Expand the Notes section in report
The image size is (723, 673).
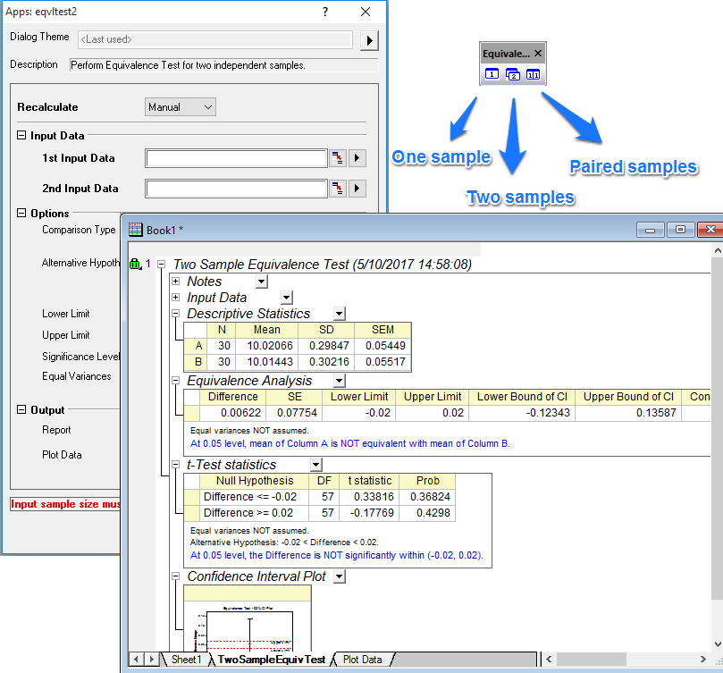pyautogui.click(x=175, y=282)
